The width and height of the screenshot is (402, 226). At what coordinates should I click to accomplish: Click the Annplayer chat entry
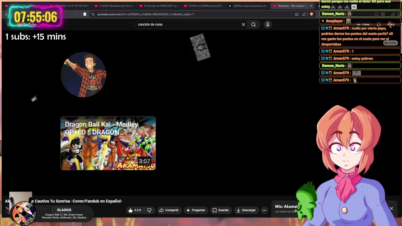(360, 21)
